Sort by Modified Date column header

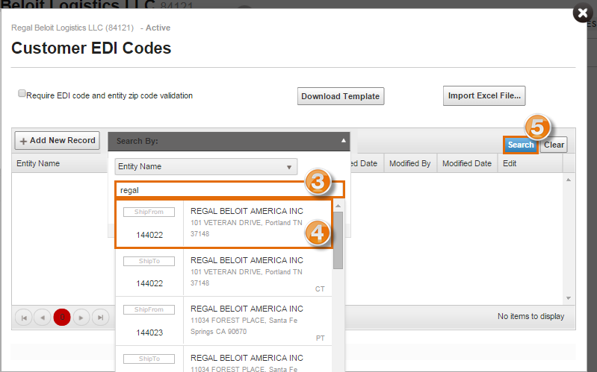[x=467, y=163]
